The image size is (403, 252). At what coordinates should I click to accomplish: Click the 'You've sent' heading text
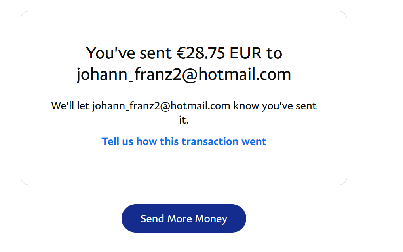pyautogui.click(x=128, y=53)
